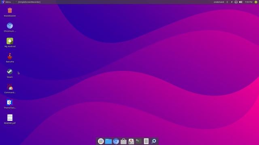This screenshot has width=259, height=145.
Task: Launch Chromium from the dock
Action: 116,141
